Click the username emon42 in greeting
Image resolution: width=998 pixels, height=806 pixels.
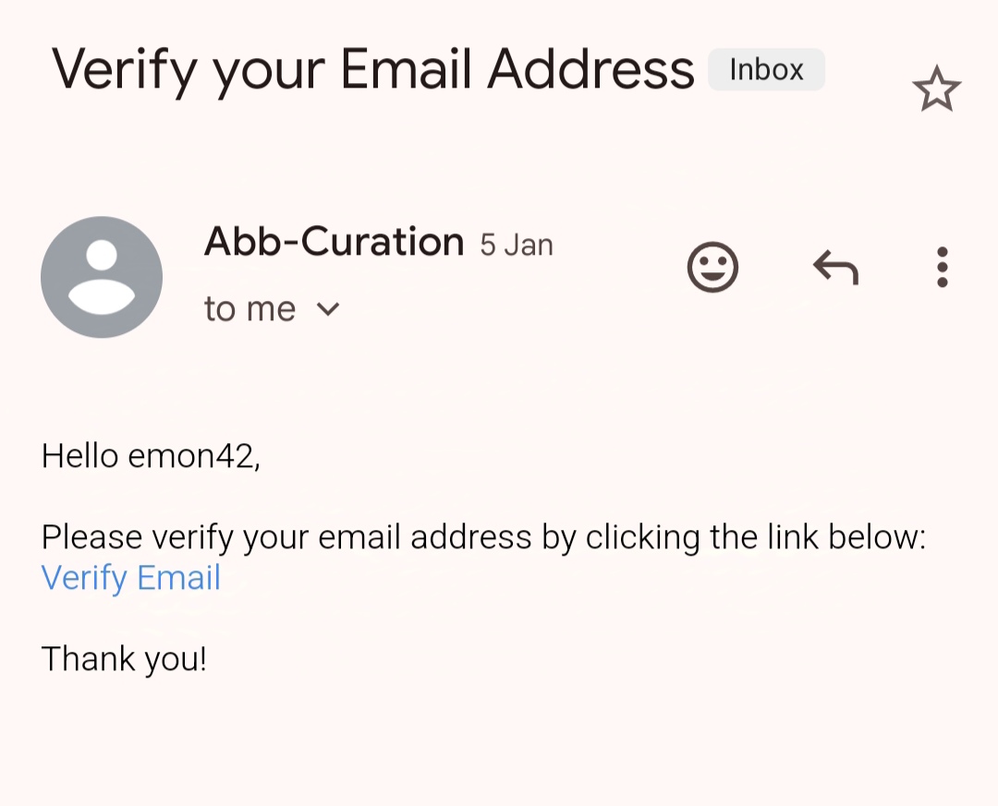193,455
